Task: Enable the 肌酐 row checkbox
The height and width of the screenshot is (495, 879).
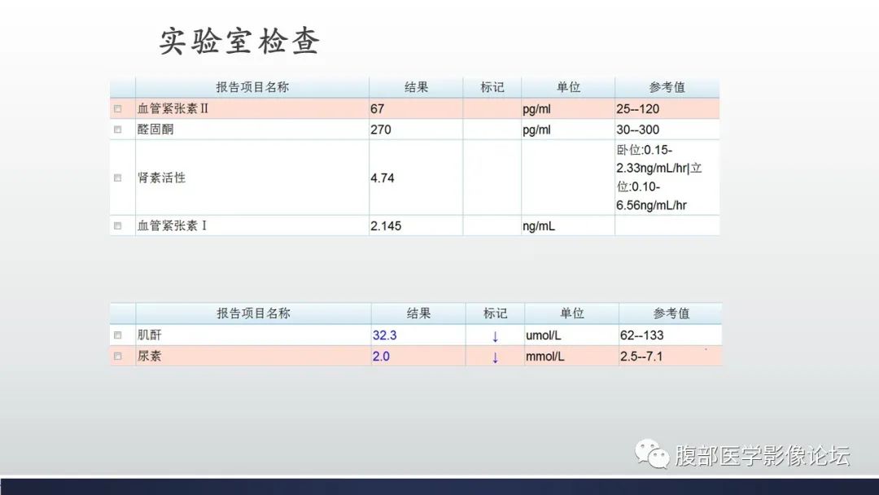Action: (118, 335)
